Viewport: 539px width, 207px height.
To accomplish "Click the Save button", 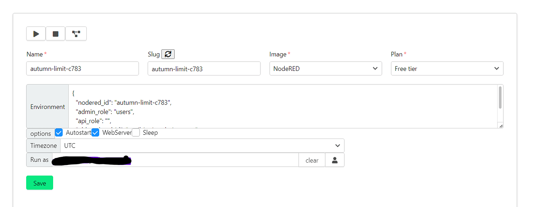I will [39, 183].
